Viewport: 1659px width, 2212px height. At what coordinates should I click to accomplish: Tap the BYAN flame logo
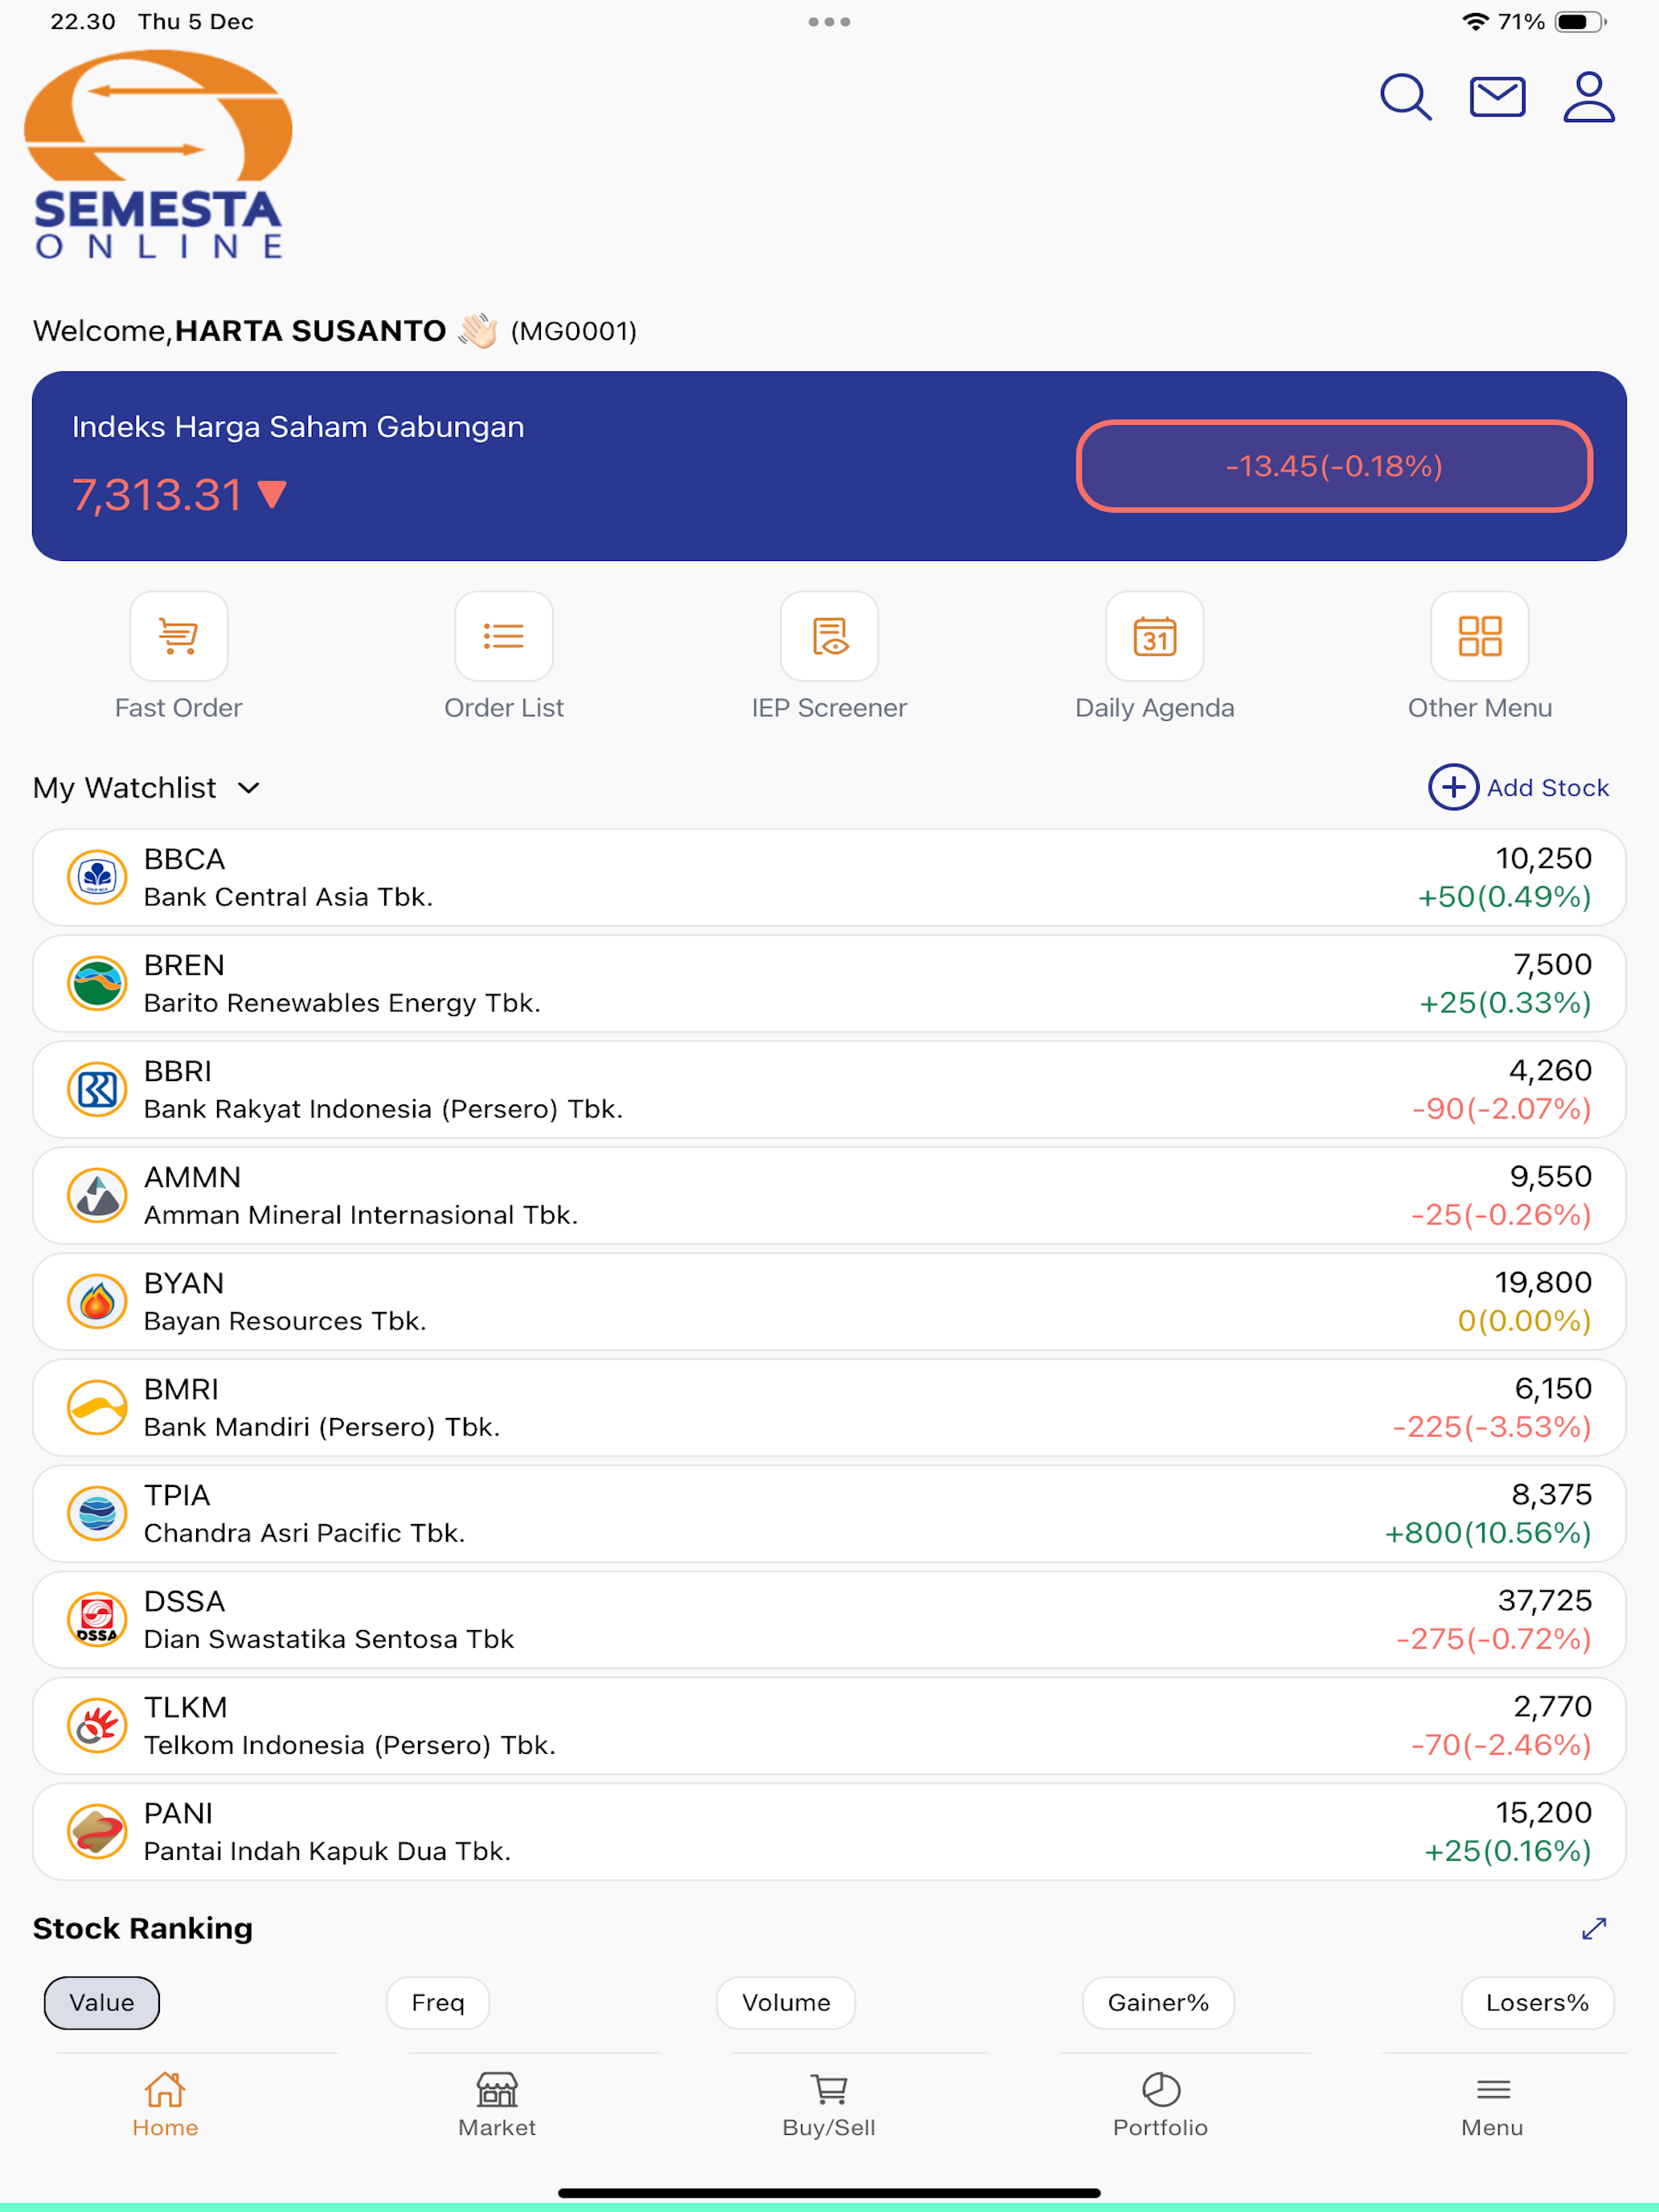click(x=97, y=1302)
